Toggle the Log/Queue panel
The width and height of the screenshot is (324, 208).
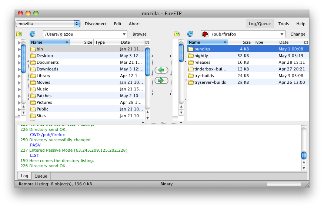pos(260,24)
